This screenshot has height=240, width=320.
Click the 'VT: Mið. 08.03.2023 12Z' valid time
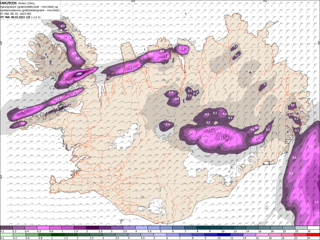[15, 17]
